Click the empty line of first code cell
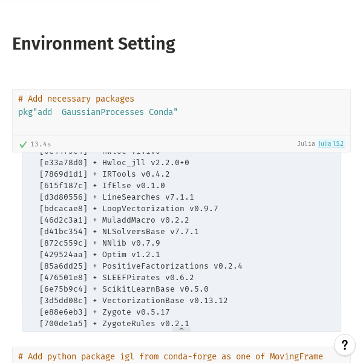The width and height of the screenshot is (363, 363). [x=181, y=125]
